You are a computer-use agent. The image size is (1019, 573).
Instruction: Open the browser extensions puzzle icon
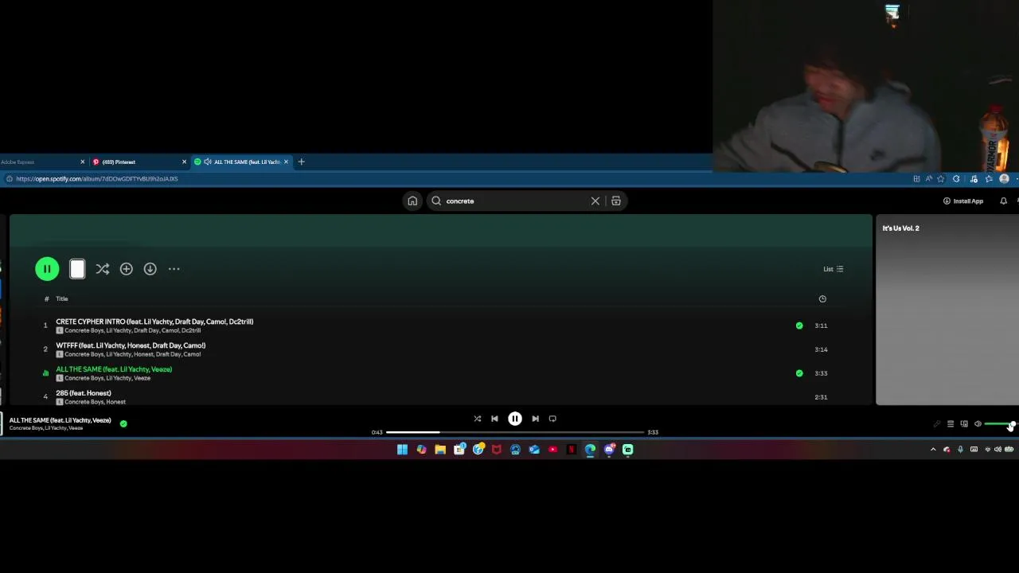[x=956, y=179]
